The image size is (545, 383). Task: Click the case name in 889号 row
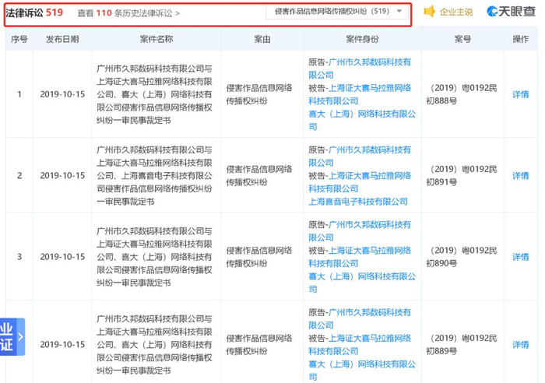tap(154, 344)
